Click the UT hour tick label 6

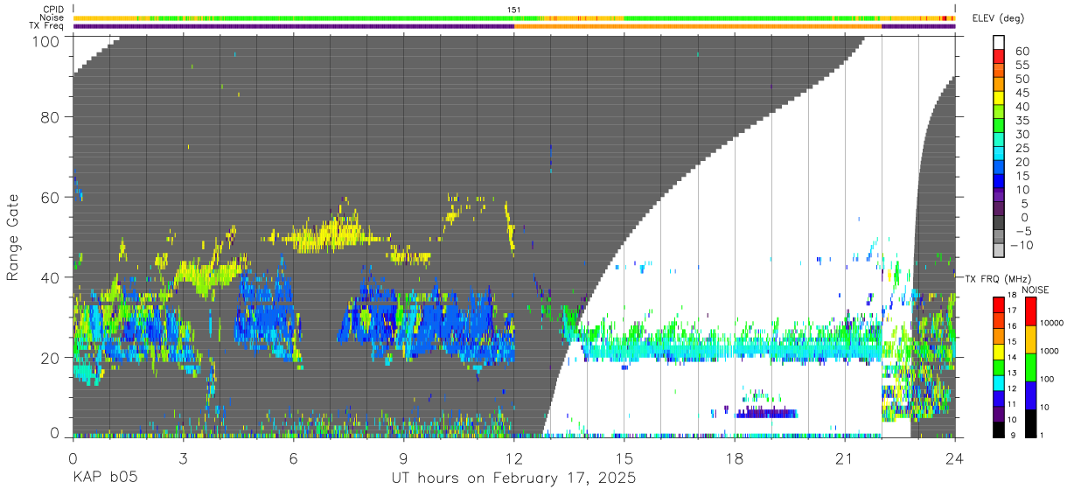(x=293, y=457)
